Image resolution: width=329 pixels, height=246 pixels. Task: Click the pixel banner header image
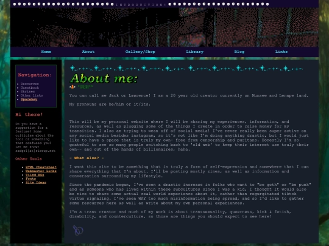tap(164, 27)
